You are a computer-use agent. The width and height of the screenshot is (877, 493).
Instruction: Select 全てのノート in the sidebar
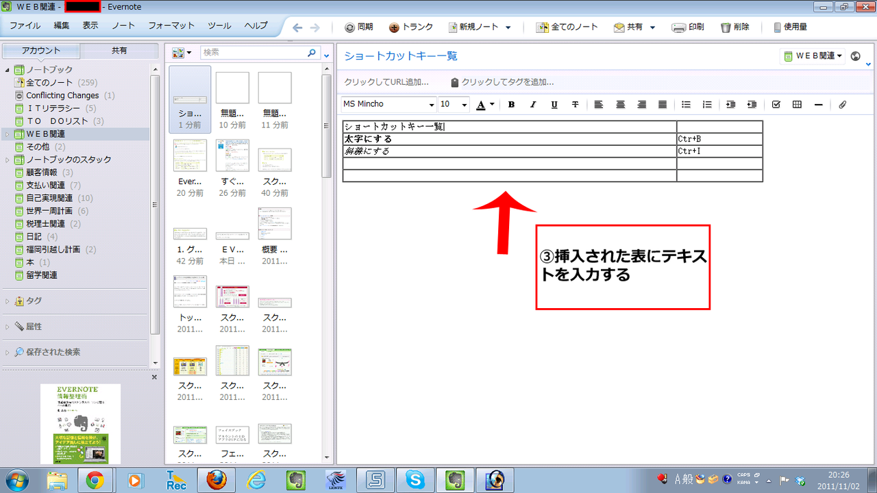coord(49,83)
